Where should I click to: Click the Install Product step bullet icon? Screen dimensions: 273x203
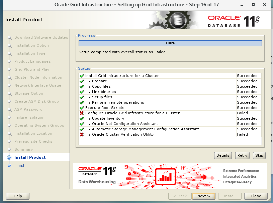click(9, 157)
